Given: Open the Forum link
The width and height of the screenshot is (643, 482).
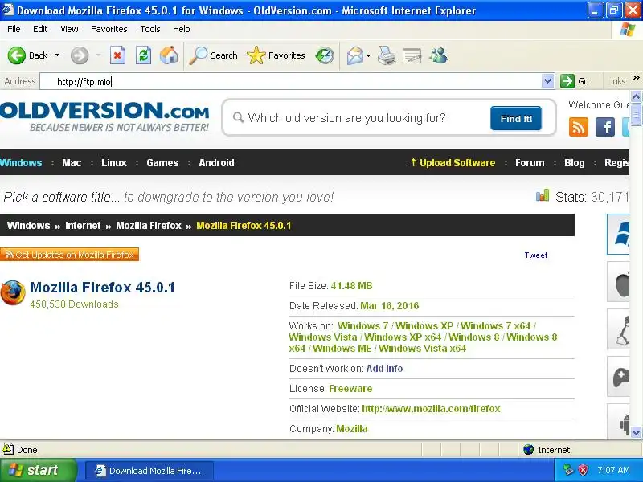Looking at the screenshot, I should pos(530,163).
